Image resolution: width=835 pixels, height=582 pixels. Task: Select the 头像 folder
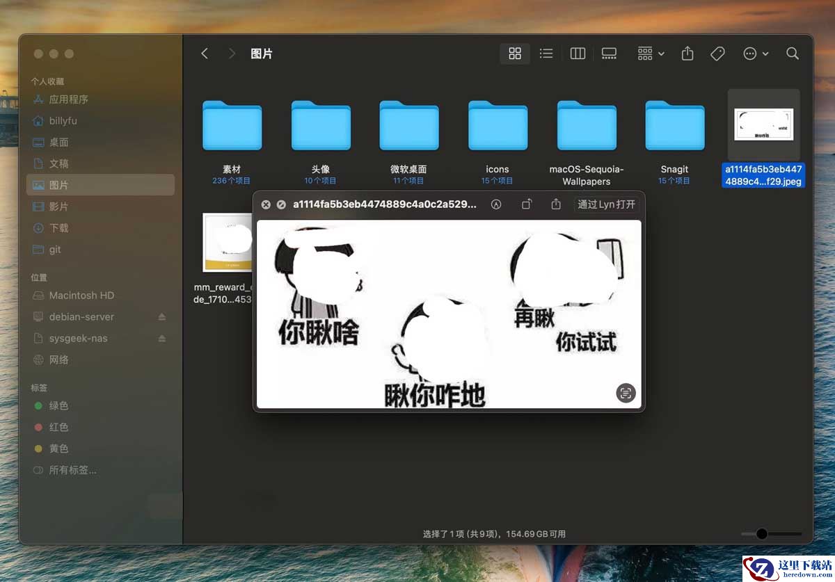tap(321, 126)
